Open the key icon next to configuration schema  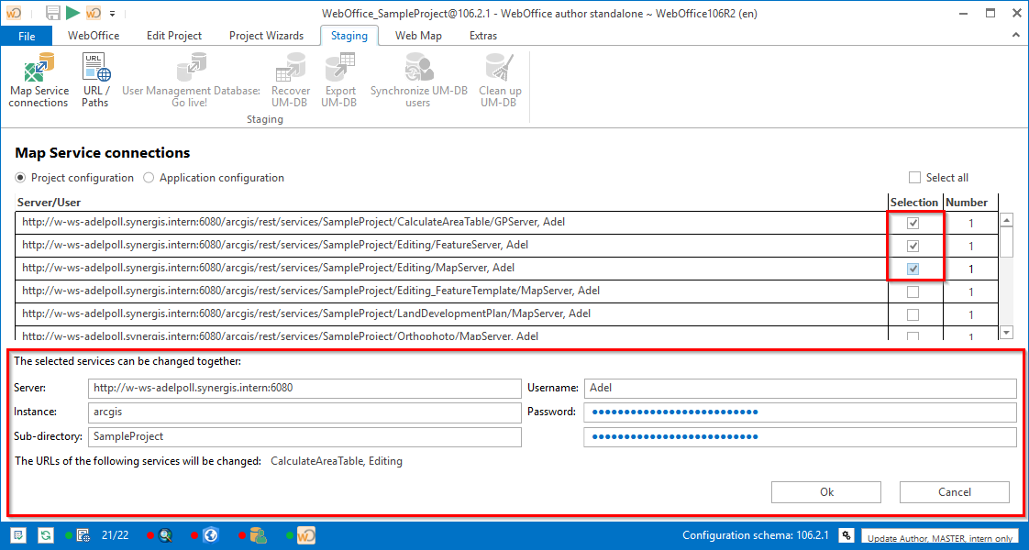pos(845,534)
